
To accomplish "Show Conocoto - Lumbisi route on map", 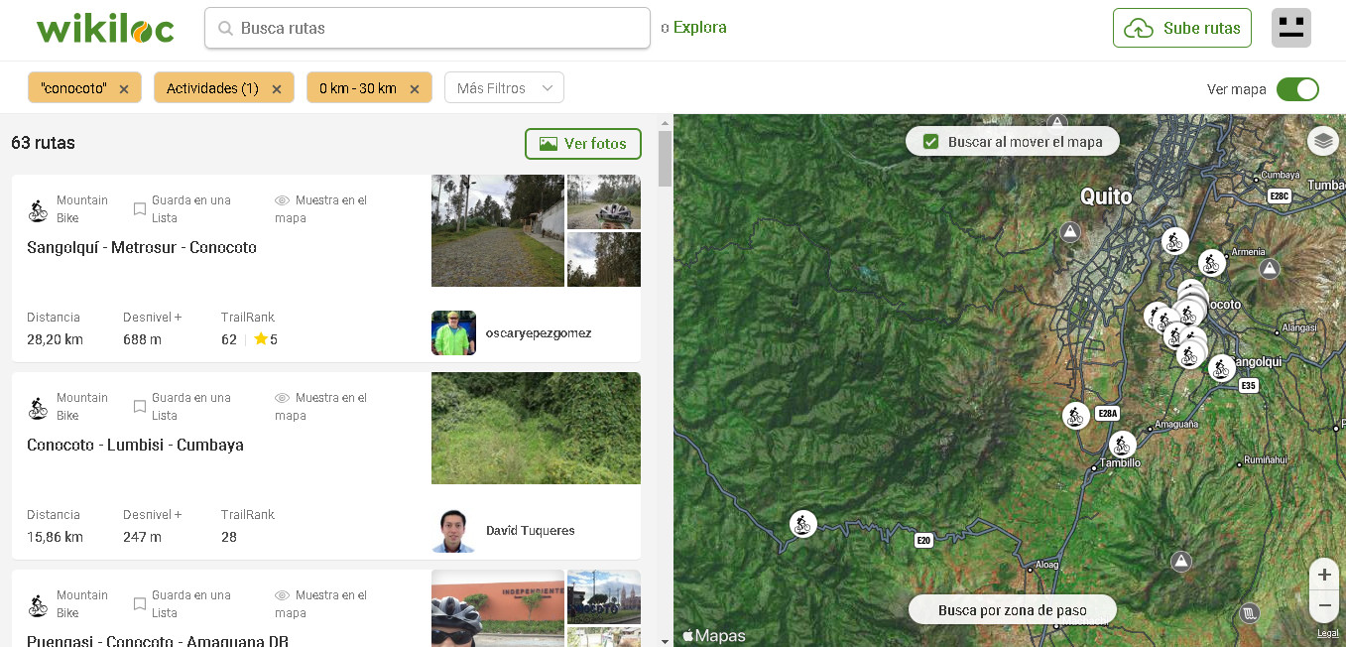I will (321, 407).
